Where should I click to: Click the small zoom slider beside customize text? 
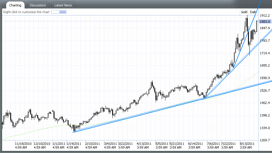[x=59, y=12]
